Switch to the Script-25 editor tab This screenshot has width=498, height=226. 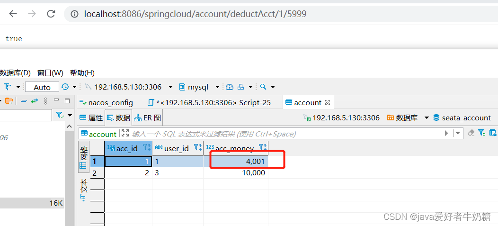point(209,103)
